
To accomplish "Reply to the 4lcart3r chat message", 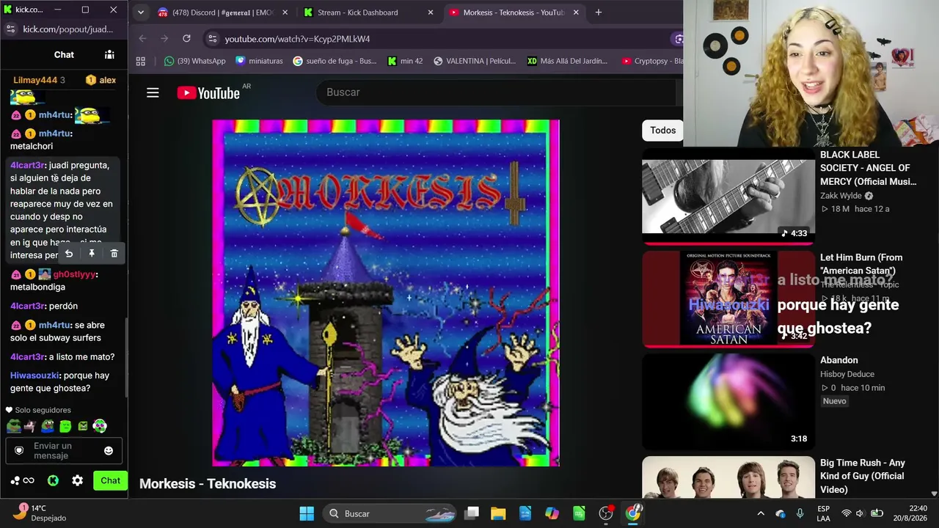I will (x=69, y=254).
